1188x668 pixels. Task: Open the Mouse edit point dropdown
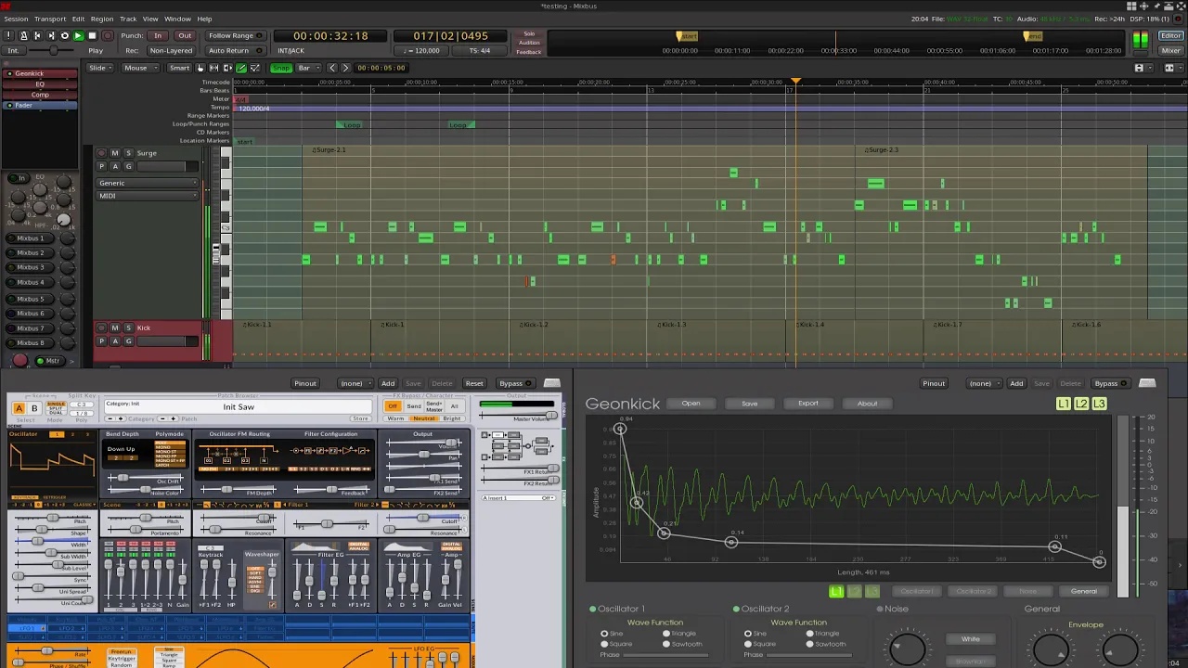pyautogui.click(x=140, y=68)
